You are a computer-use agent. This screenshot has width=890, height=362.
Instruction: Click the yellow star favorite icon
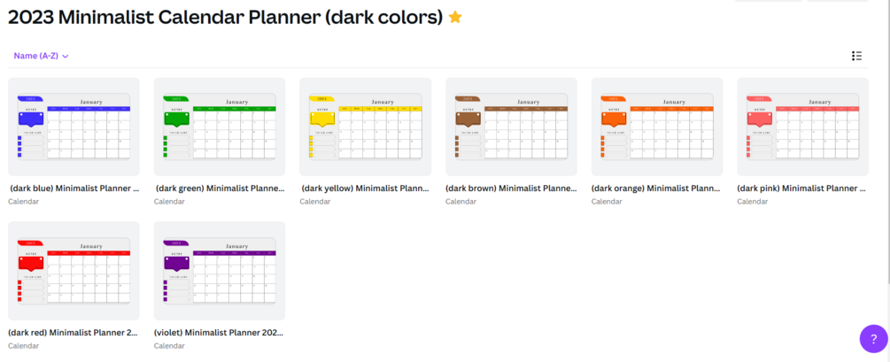coord(455,18)
